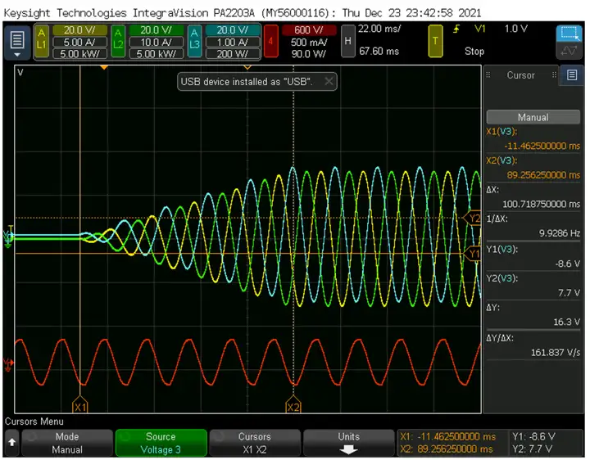Click the Y1: -8.6 V bottom readout
590x460 pixels.
(x=533, y=437)
